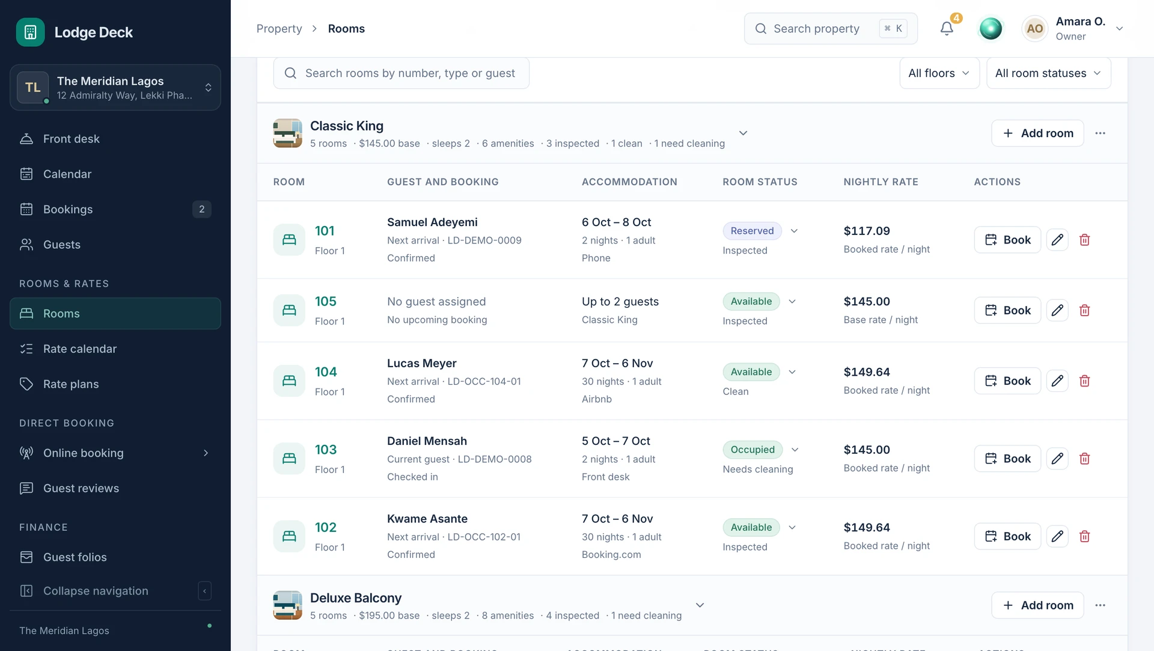This screenshot has width=1154, height=651.
Task: Edit room 101 with pencil icon
Action: pyautogui.click(x=1057, y=240)
